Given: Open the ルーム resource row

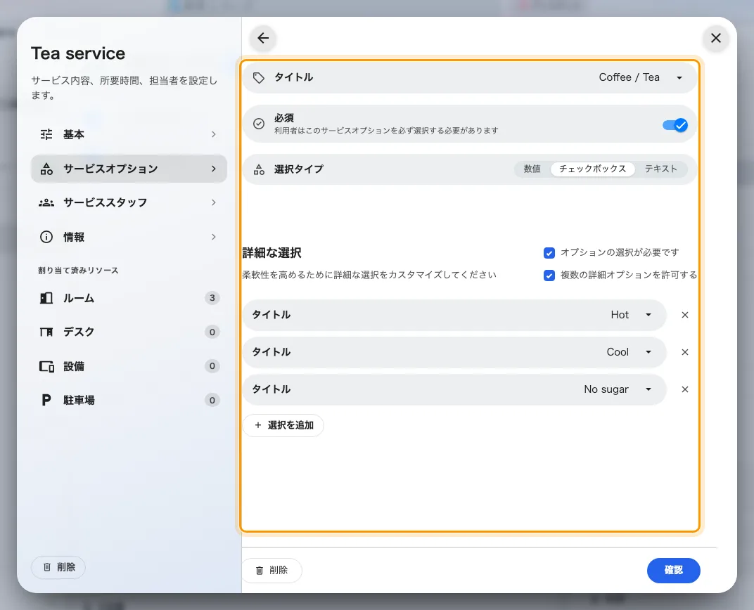Looking at the screenshot, I should [129, 298].
